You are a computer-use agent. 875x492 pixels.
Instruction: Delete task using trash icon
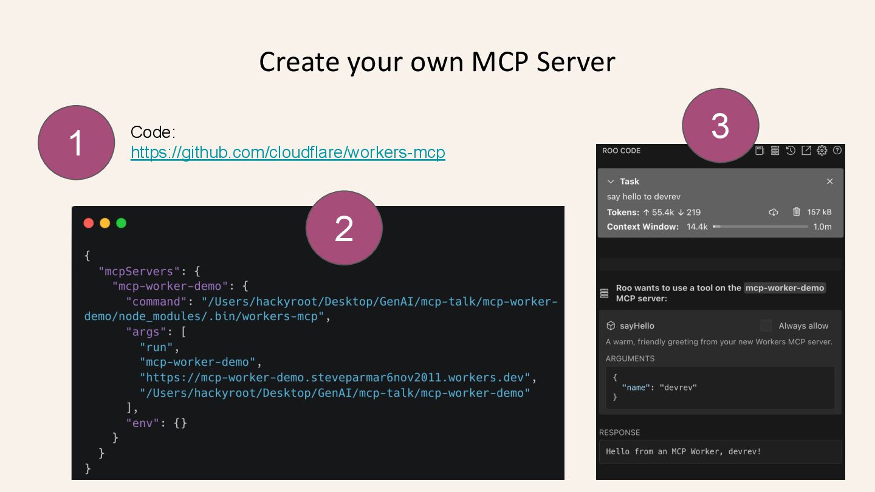[x=797, y=212]
